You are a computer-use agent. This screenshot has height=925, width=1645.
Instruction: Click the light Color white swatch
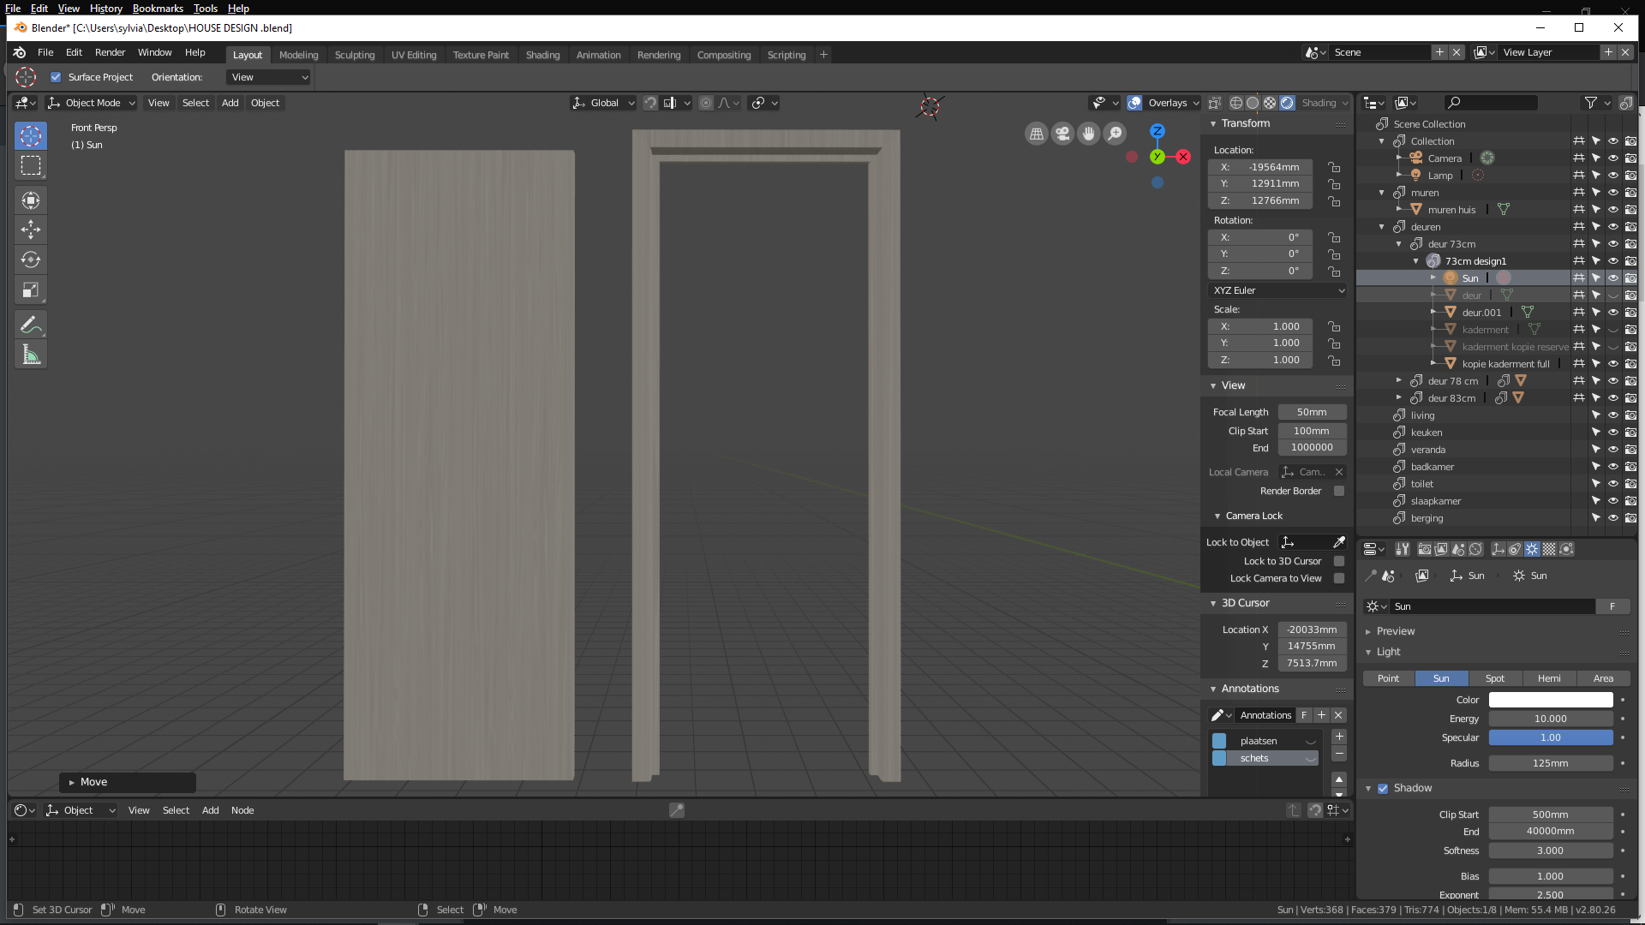[1550, 700]
